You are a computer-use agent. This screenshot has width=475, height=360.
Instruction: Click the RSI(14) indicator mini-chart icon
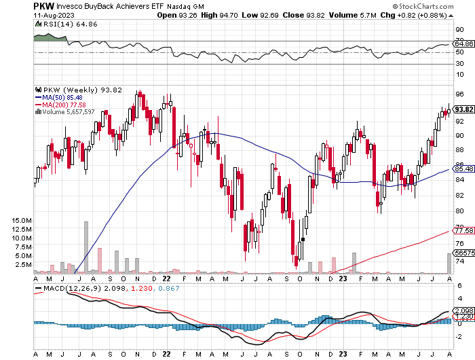39,24
